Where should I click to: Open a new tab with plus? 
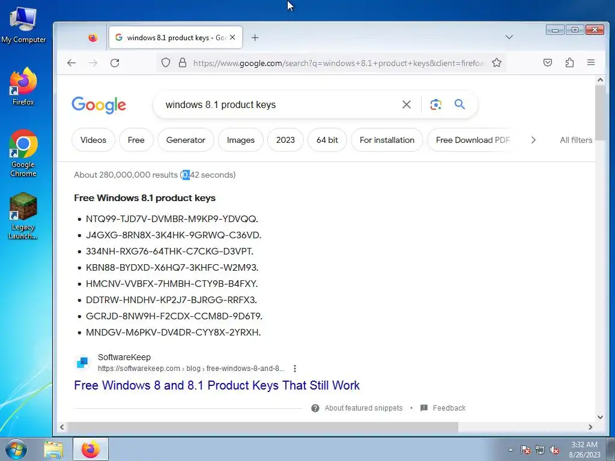pyautogui.click(x=255, y=38)
